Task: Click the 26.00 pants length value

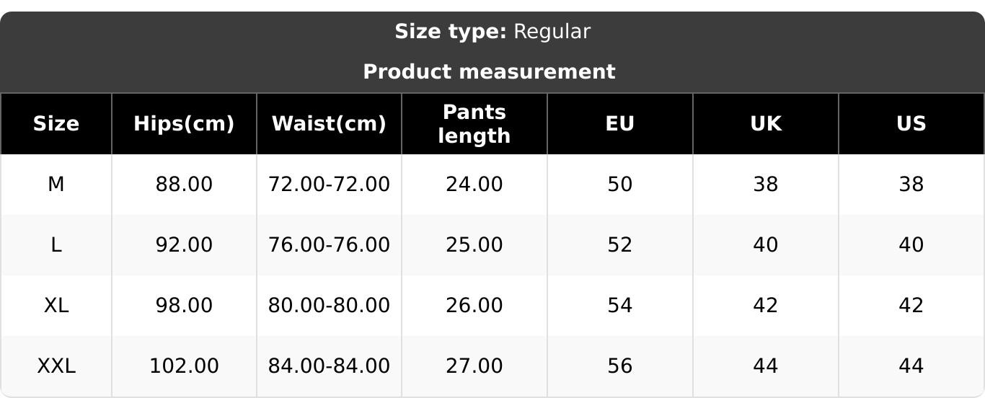Action: [474, 306]
